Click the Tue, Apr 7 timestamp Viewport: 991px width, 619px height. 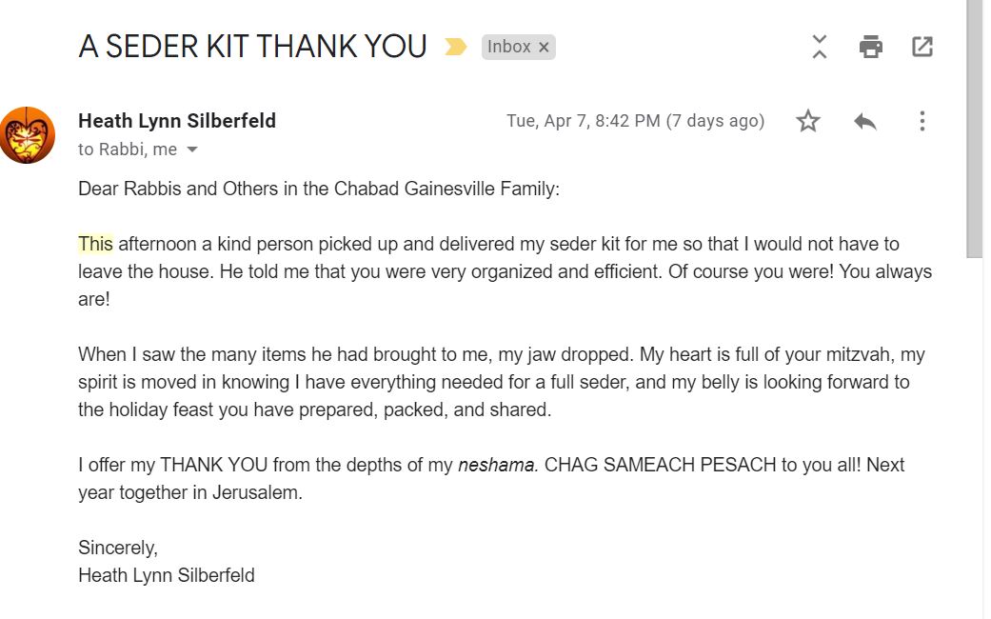(x=635, y=121)
